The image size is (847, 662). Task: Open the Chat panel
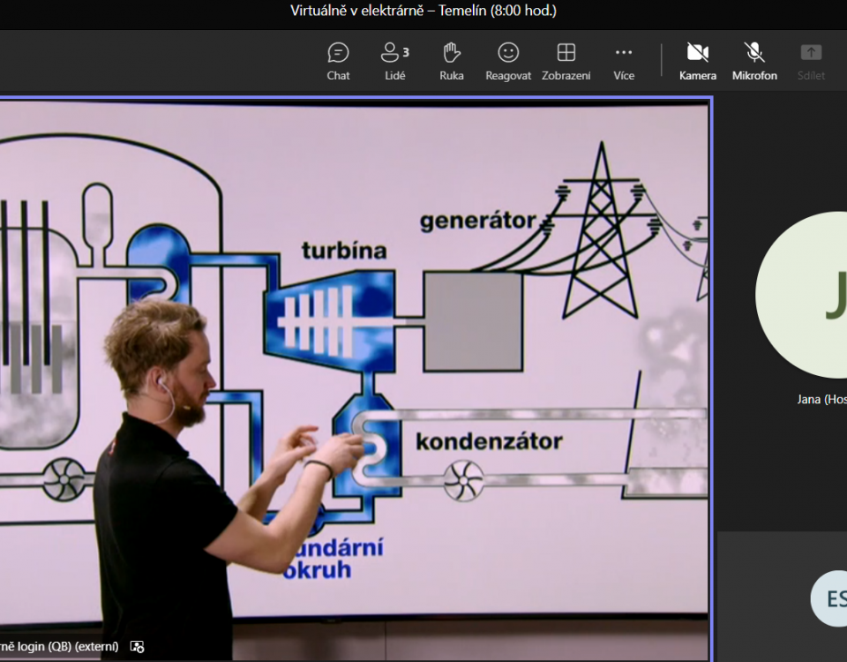(338, 62)
